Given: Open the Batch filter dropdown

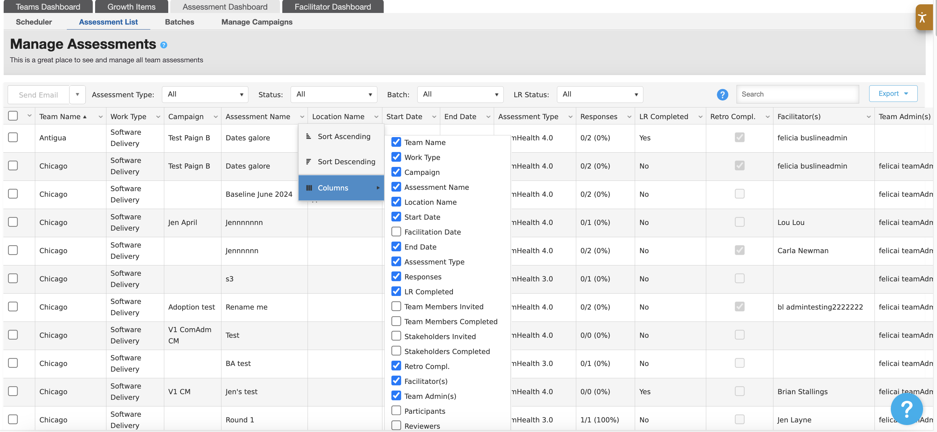Looking at the screenshot, I should click(461, 94).
